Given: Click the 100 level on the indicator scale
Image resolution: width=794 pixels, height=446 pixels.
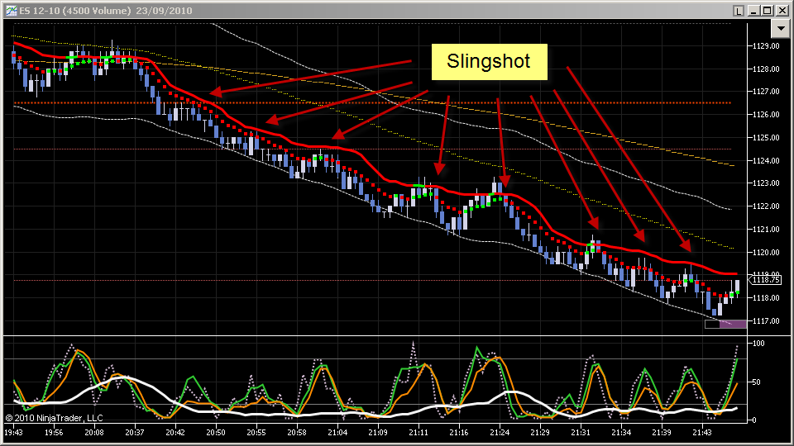Looking at the screenshot, I should pyautogui.click(x=758, y=344).
